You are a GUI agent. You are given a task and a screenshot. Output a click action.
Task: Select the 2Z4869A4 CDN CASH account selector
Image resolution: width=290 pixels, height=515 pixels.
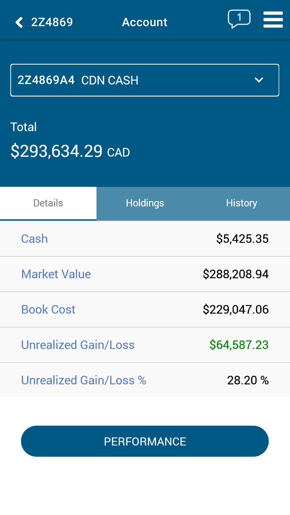[145, 80]
